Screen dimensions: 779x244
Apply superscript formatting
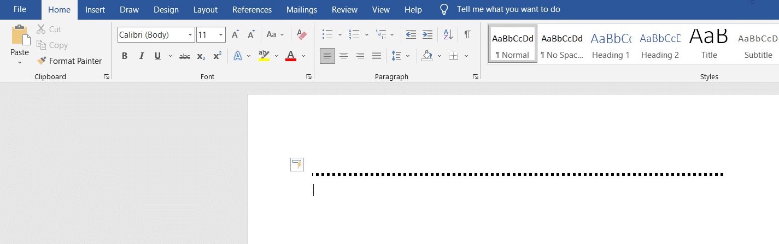(x=217, y=56)
